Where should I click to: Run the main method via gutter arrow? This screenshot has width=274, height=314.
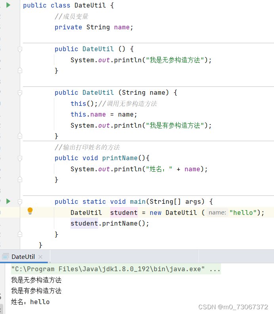[x=8, y=201]
